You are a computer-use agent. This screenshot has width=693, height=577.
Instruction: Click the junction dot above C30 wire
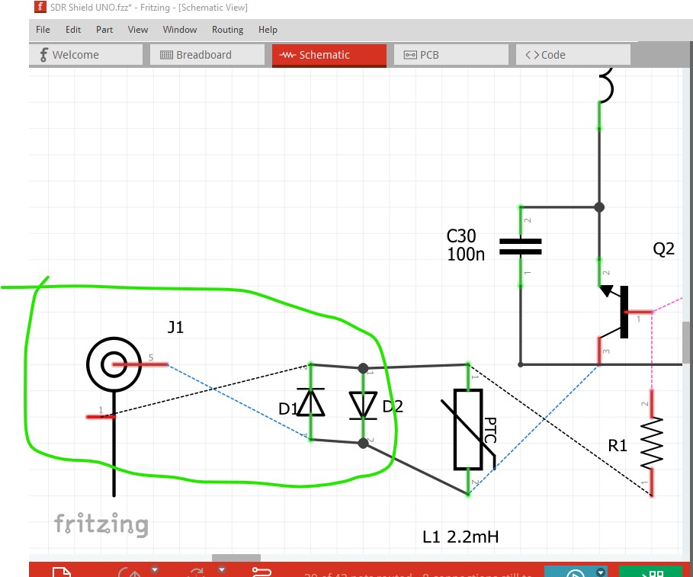coord(599,207)
